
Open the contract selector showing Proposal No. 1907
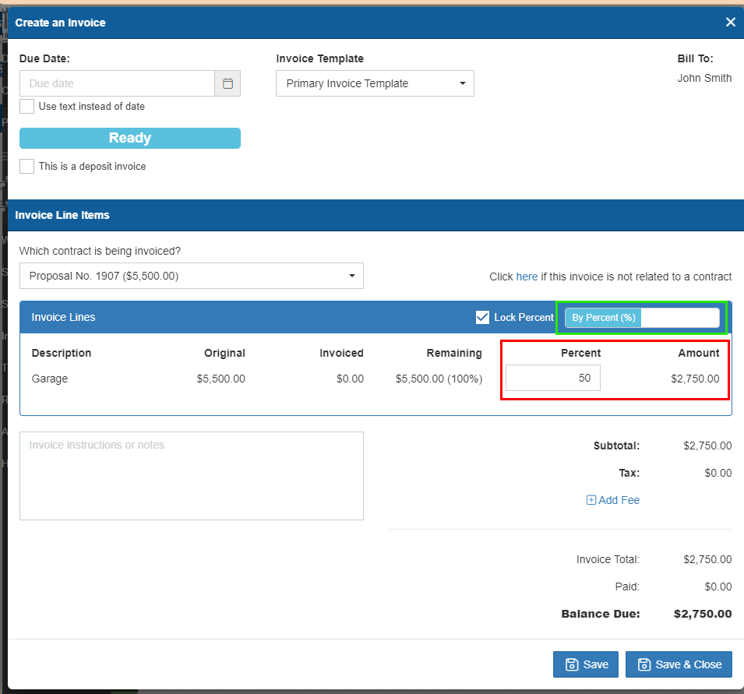pyautogui.click(x=191, y=276)
